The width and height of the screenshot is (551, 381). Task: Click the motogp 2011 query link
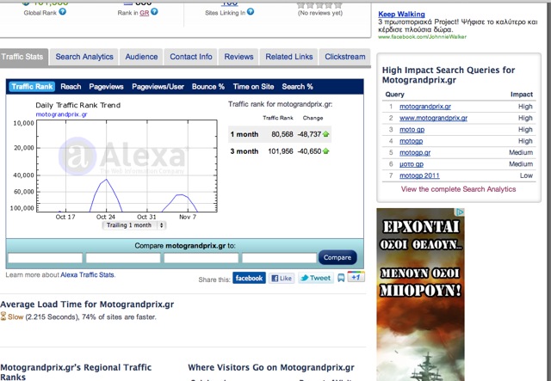419,175
